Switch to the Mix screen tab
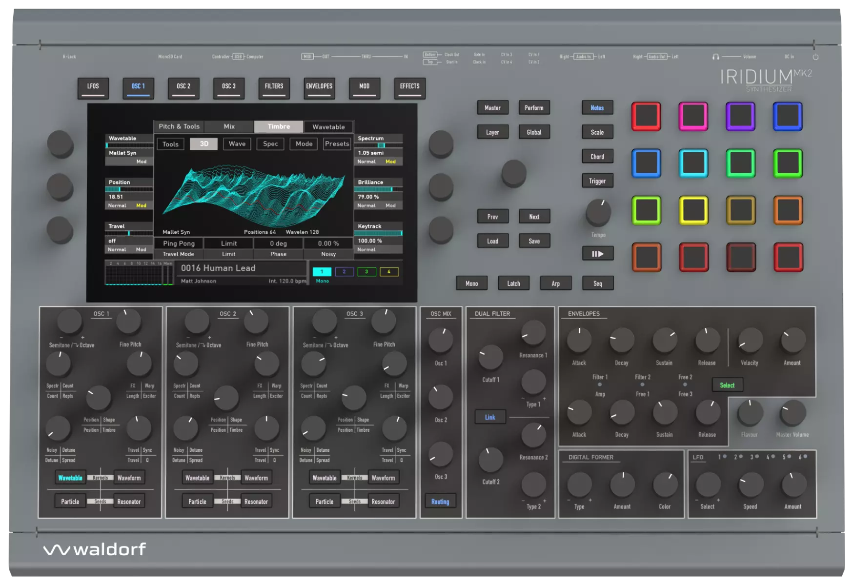 [x=229, y=126]
